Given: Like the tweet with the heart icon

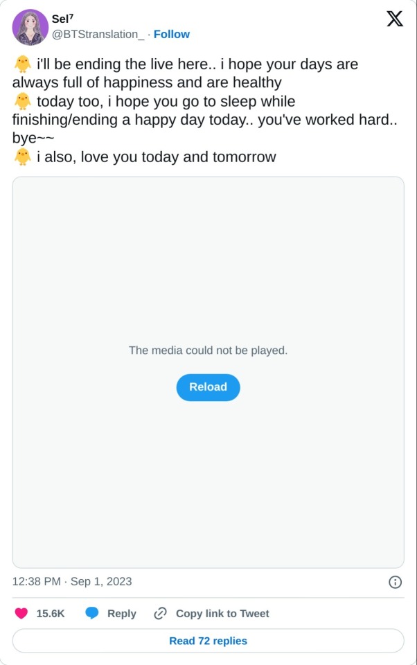Looking at the screenshot, I should point(21,613).
